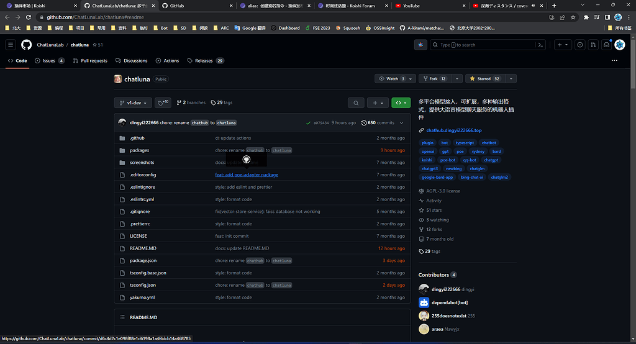Open the 650 commits history link
Viewport: 636px width, 344px height.
pos(378,123)
